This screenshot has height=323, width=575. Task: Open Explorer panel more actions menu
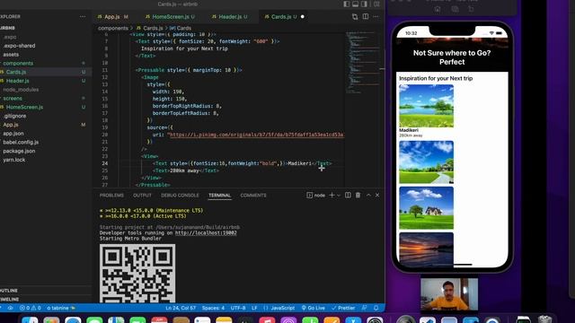click(x=83, y=16)
